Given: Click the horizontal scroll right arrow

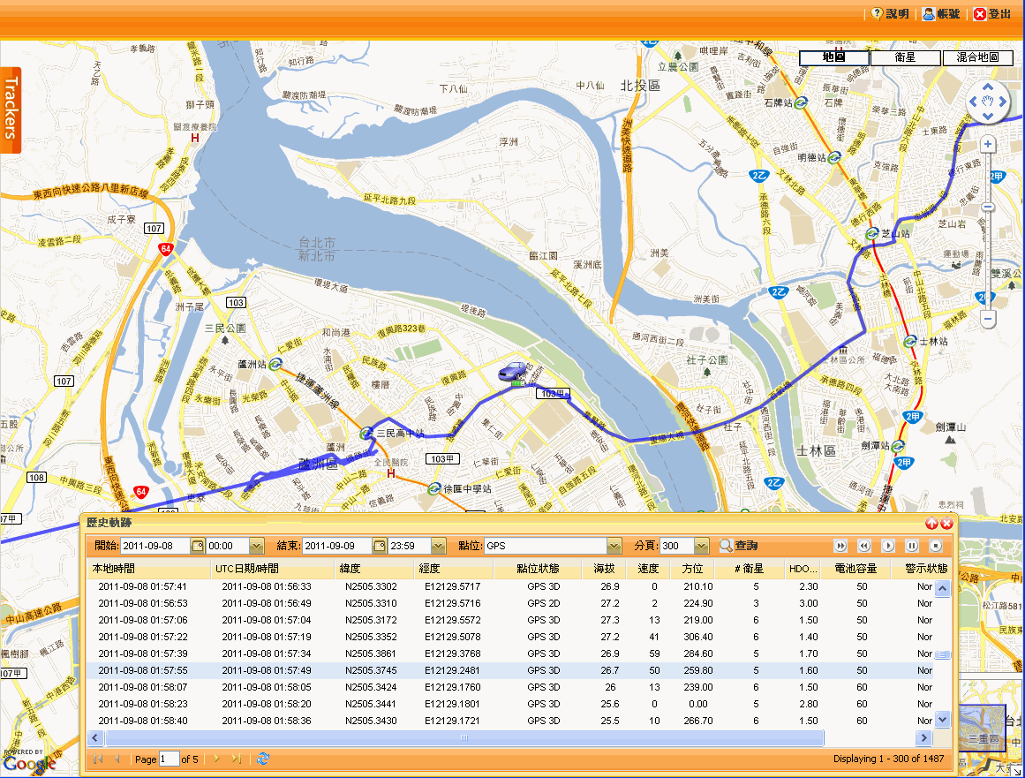Looking at the screenshot, I should pos(923,738).
